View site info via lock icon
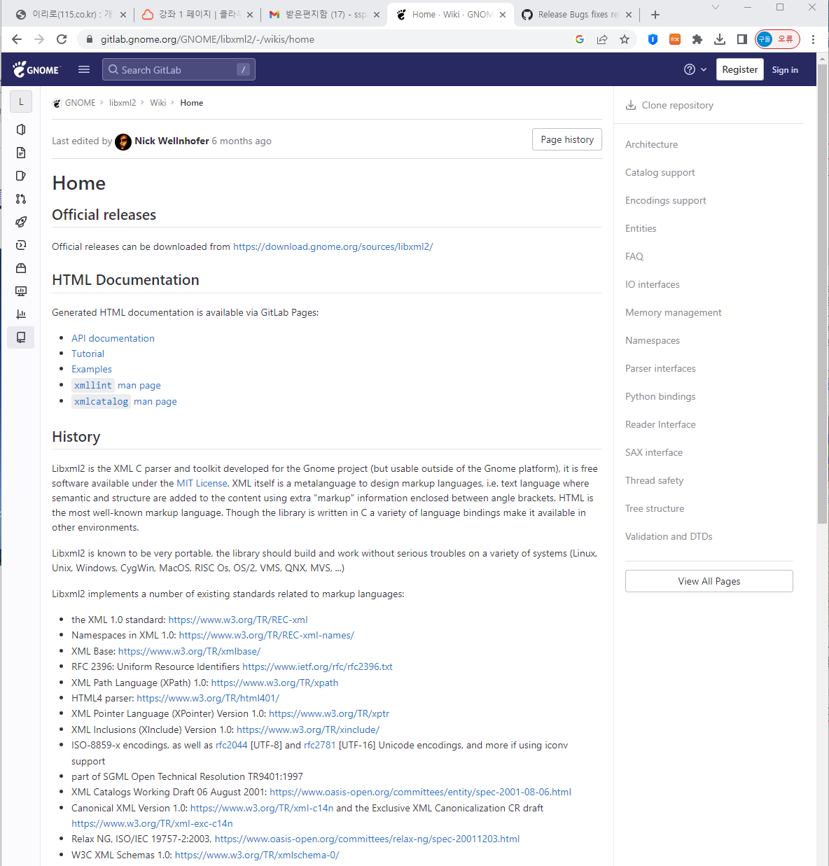Screen dimensions: 829x866 (90, 39)
